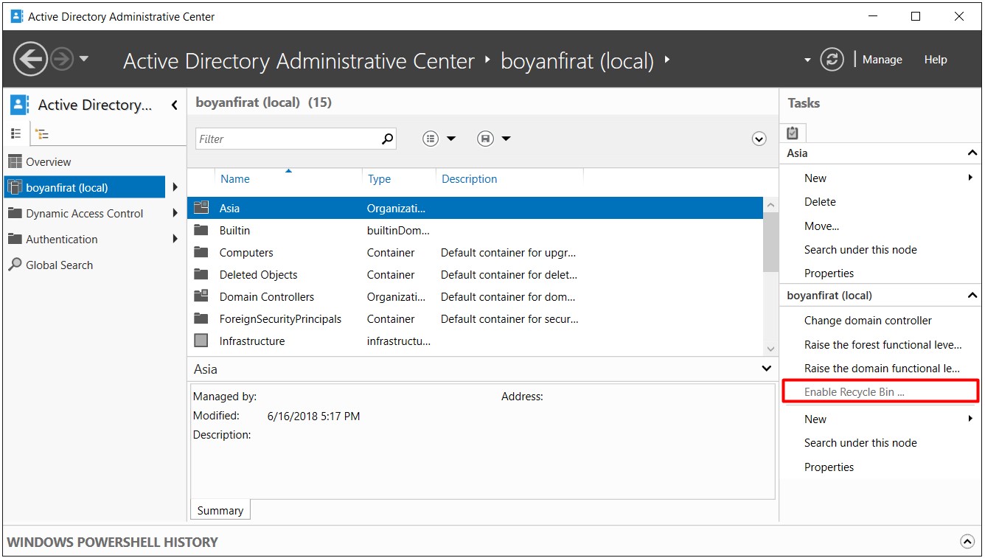
Task: Open Properties under boyanfirat (local) tasks
Action: coord(829,467)
